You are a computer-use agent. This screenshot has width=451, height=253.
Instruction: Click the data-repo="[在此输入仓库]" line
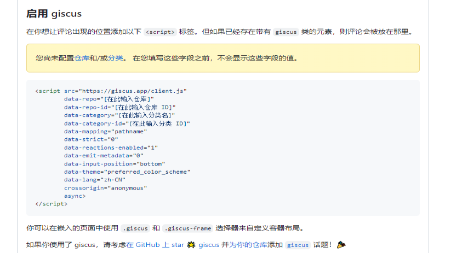109,99
